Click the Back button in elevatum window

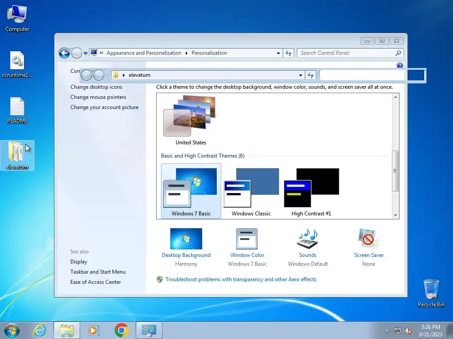click(86, 75)
